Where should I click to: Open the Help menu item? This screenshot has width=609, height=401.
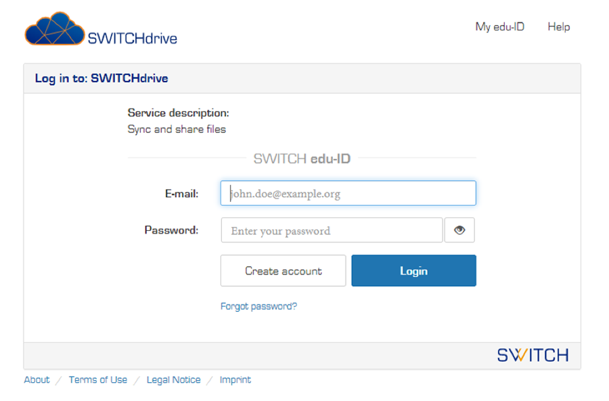(x=558, y=27)
